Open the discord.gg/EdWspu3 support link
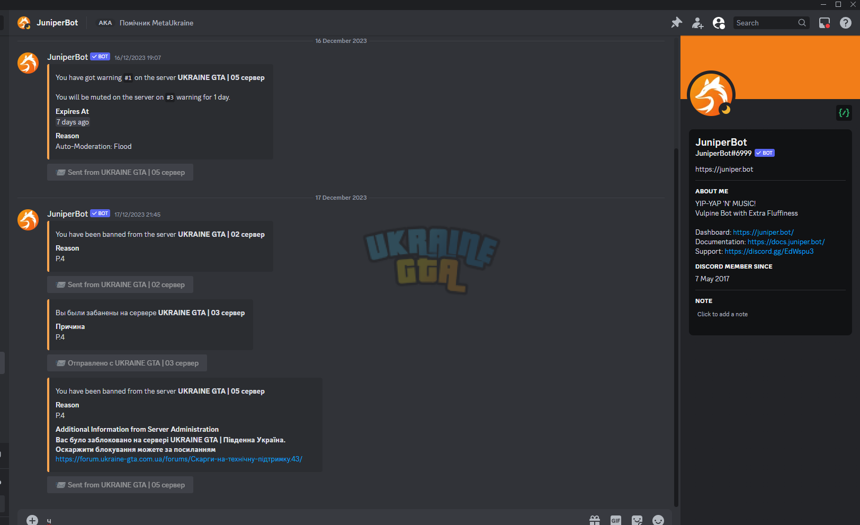 click(769, 252)
